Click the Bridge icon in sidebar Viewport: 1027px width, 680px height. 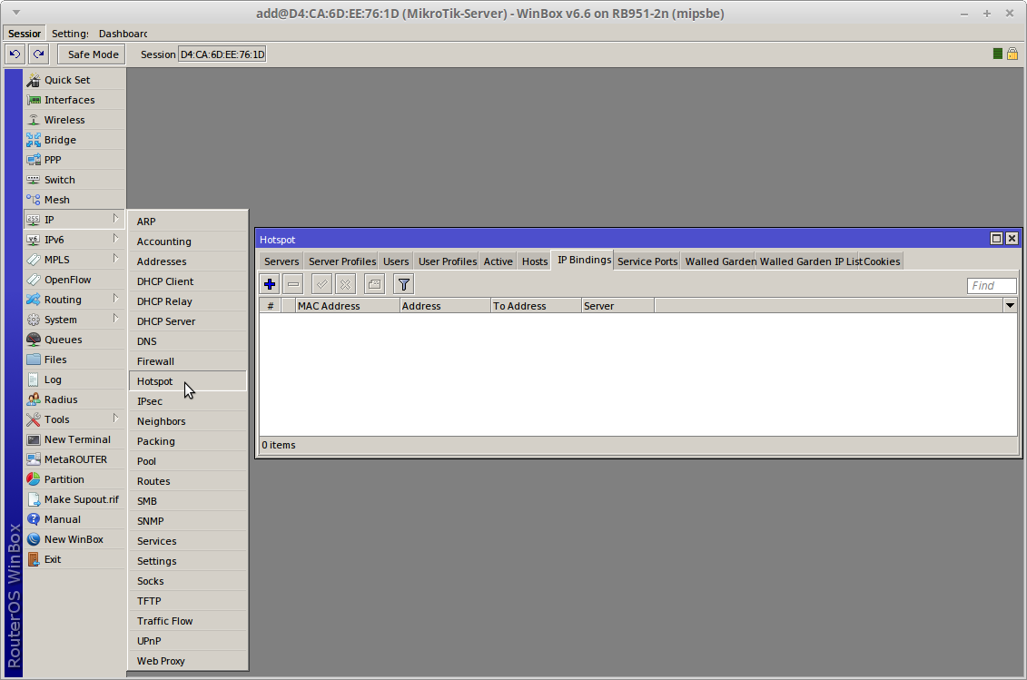tap(34, 140)
